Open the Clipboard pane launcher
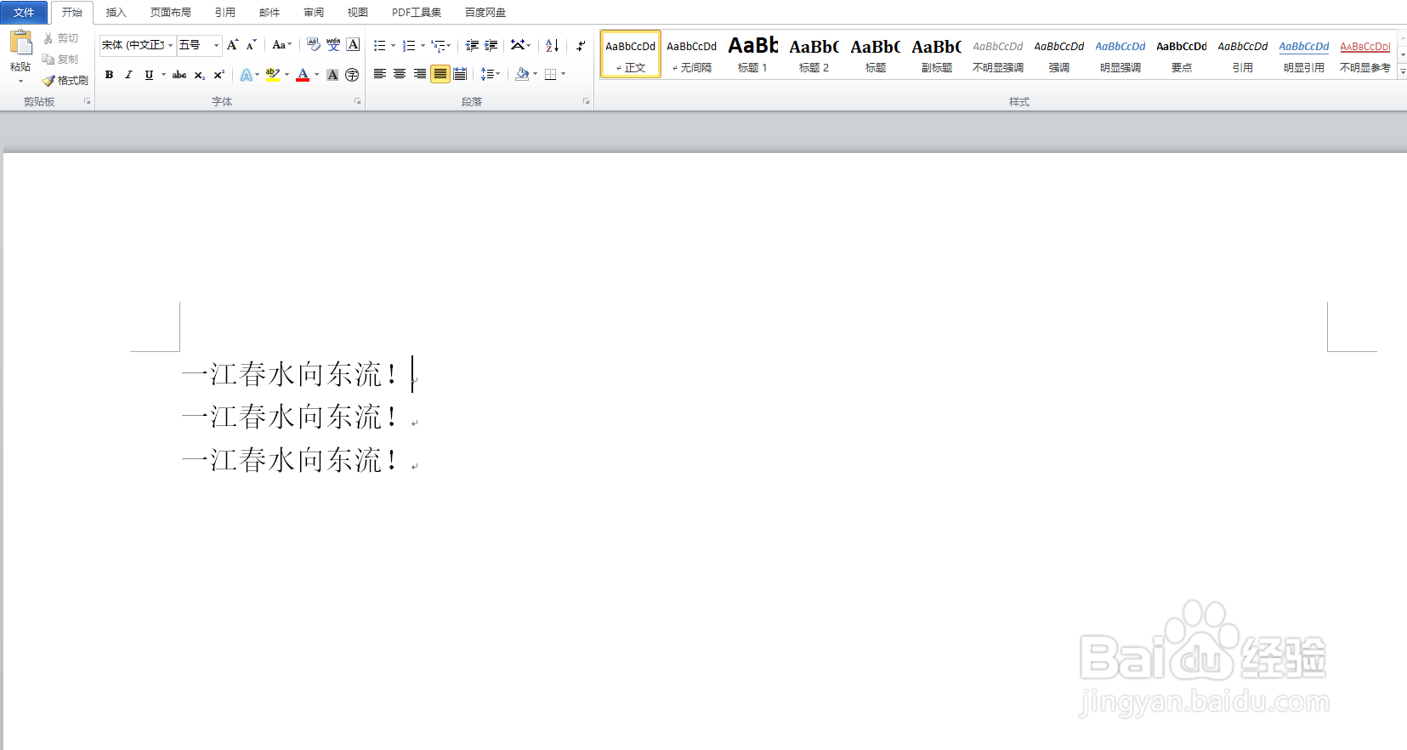The width and height of the screenshot is (1407, 750). click(x=87, y=101)
